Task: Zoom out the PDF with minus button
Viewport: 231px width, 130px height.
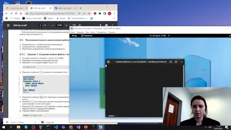Action: coord(53,25)
